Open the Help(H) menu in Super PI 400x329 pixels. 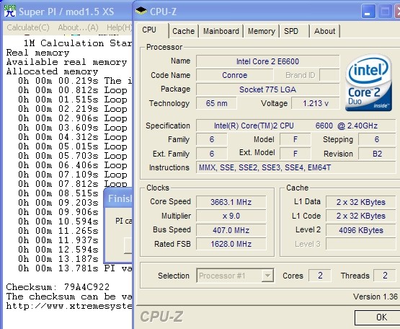[x=119, y=27]
